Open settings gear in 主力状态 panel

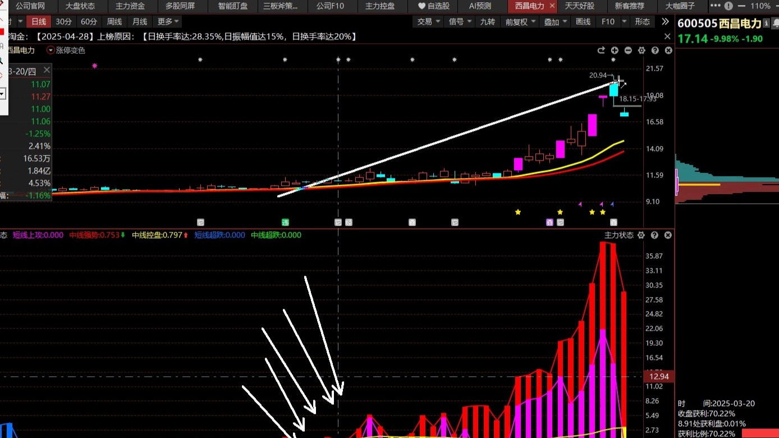[641, 235]
